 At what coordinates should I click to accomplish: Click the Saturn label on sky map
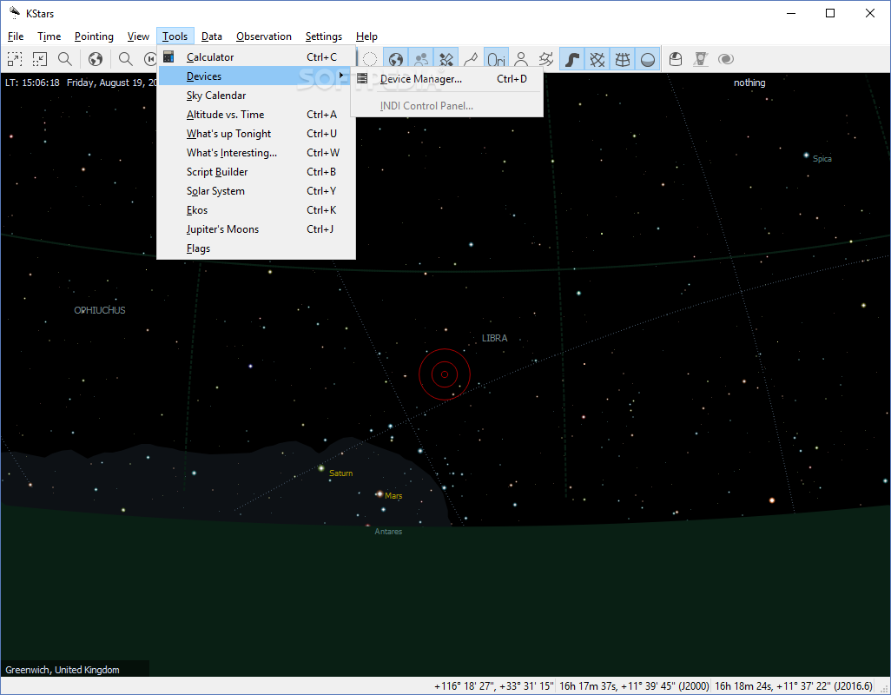click(x=341, y=473)
